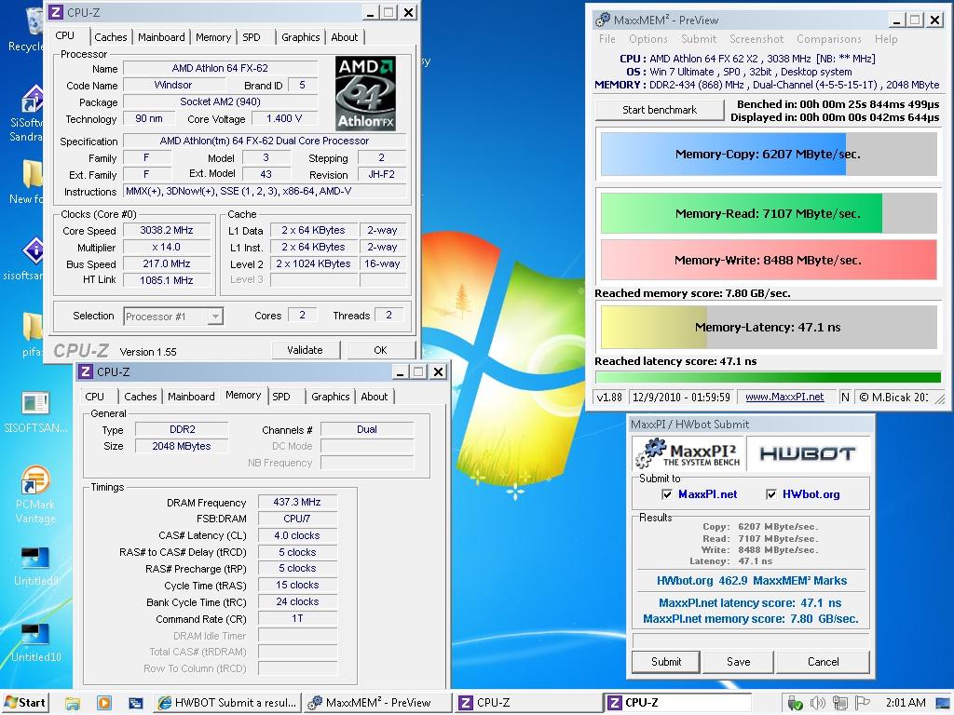Launch PCMark Vantage shortcut

point(35,494)
